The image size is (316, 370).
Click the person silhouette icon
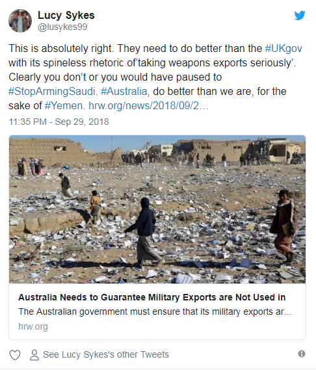tap(34, 355)
